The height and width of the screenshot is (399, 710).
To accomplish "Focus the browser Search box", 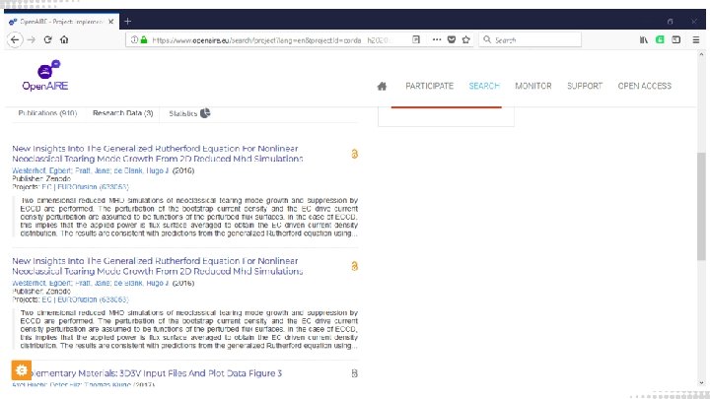I will coord(531,39).
